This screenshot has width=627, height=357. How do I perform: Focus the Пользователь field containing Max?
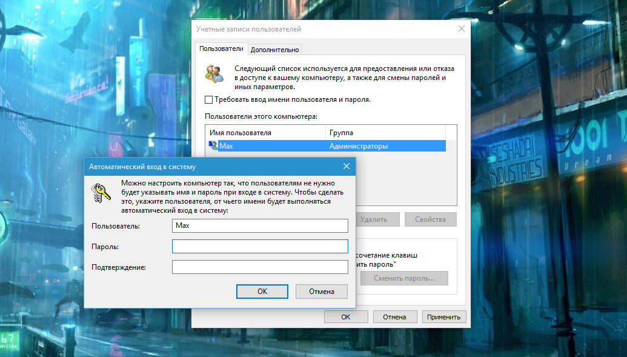coord(260,225)
